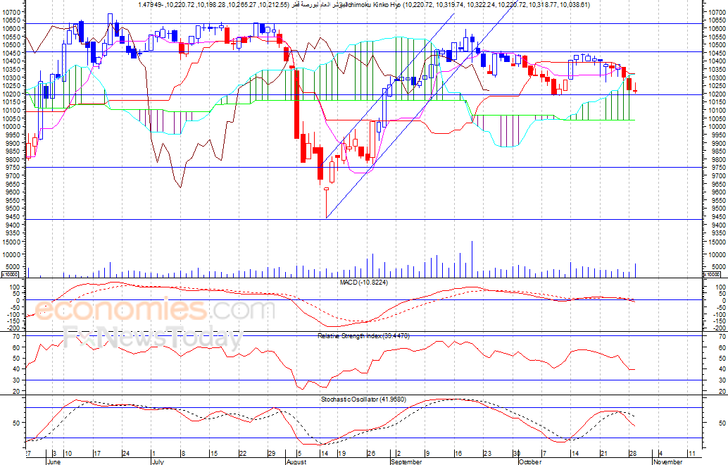Select the July label on time axis
Screen dimensions: 728x465
[x=158, y=461]
